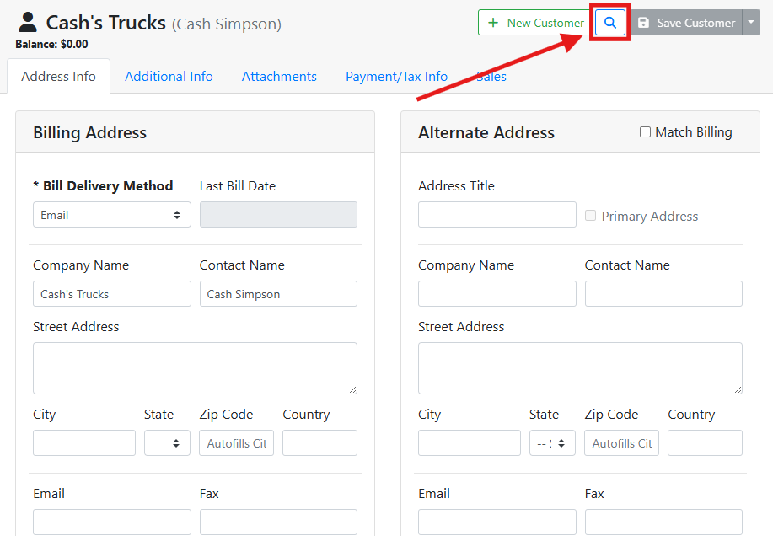
Task: Click the Save Customer button
Action: [x=686, y=23]
